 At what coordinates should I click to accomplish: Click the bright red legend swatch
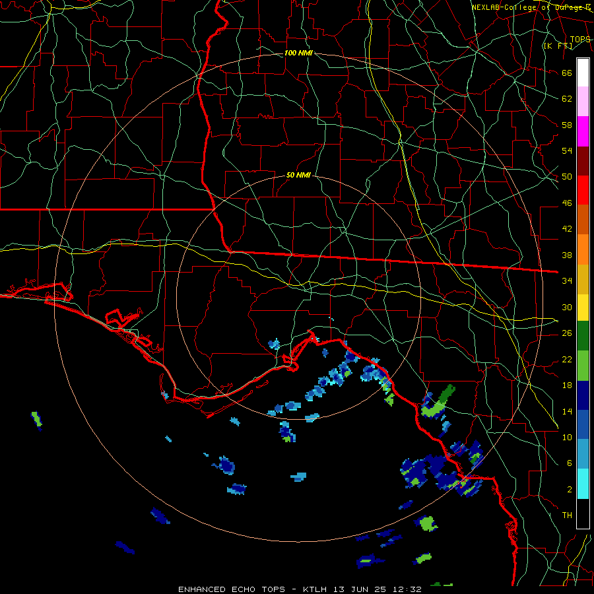point(583,190)
